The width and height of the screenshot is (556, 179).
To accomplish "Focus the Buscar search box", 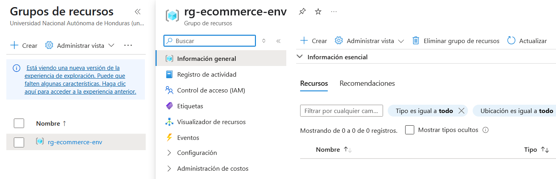I will [x=210, y=41].
